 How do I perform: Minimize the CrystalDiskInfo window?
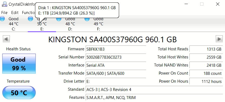coord(186,4)
